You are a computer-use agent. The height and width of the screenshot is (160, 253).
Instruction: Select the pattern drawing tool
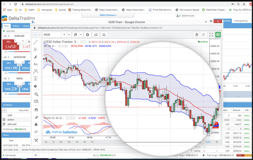click(36, 71)
